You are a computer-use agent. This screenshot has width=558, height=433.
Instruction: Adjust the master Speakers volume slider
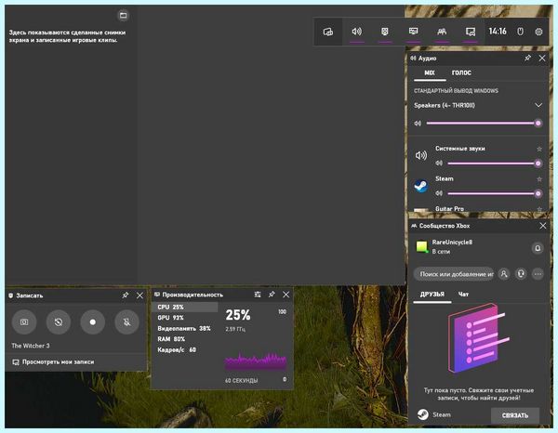(x=484, y=124)
